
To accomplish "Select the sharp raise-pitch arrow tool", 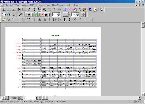I will (x=54, y=20).
